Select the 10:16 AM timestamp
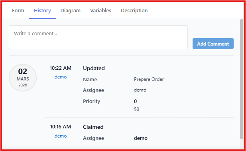 tap(61, 127)
